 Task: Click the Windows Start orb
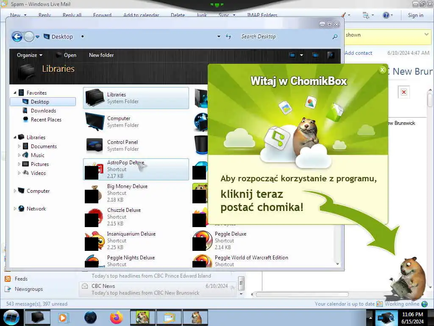[11, 318]
